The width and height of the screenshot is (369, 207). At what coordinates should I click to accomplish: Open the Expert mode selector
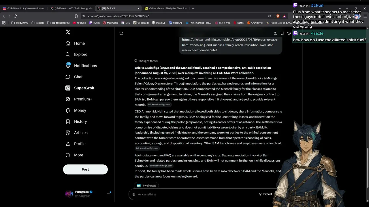(266, 194)
